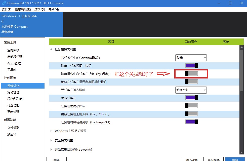Open the 选项(O) menu
Screen dimensions: 247x161
coord(39,10)
